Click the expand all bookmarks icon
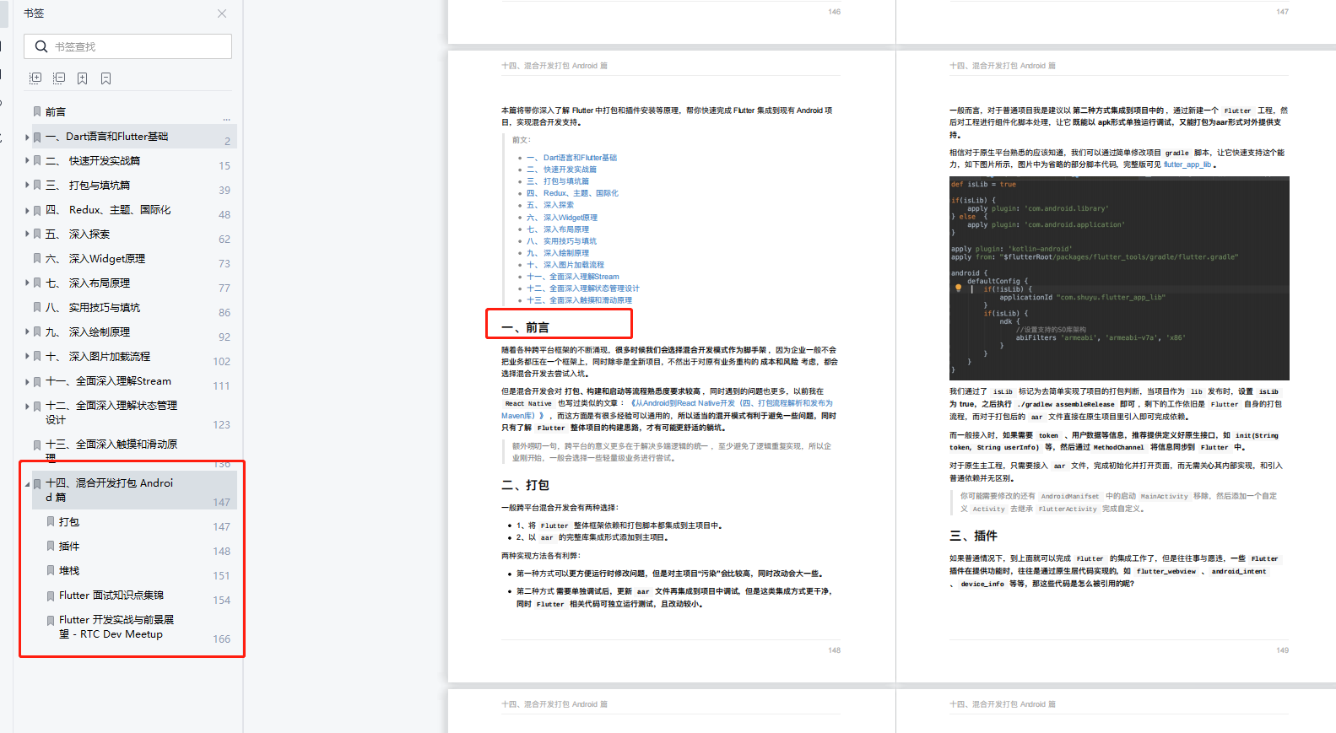The height and width of the screenshot is (733, 1336). coord(35,78)
